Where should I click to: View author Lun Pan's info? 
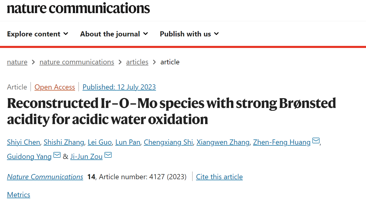[128, 142]
